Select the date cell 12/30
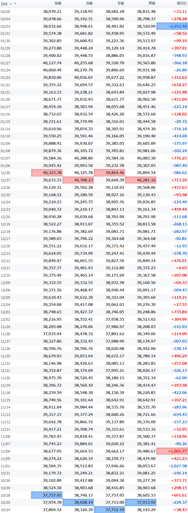188x513 pixels. [x=5, y=173]
